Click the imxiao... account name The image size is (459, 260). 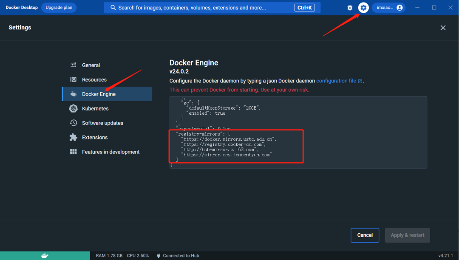[x=385, y=8]
